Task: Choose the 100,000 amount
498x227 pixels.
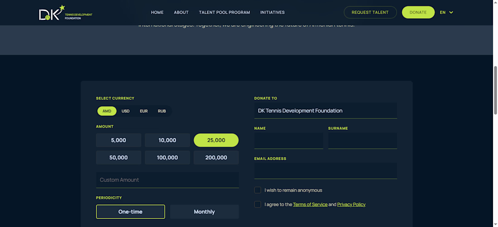Action: [168, 157]
